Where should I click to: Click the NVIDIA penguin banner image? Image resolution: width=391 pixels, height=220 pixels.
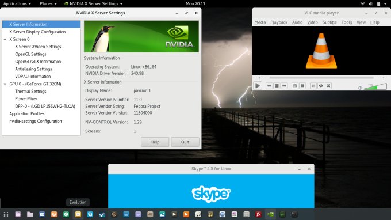(141, 36)
